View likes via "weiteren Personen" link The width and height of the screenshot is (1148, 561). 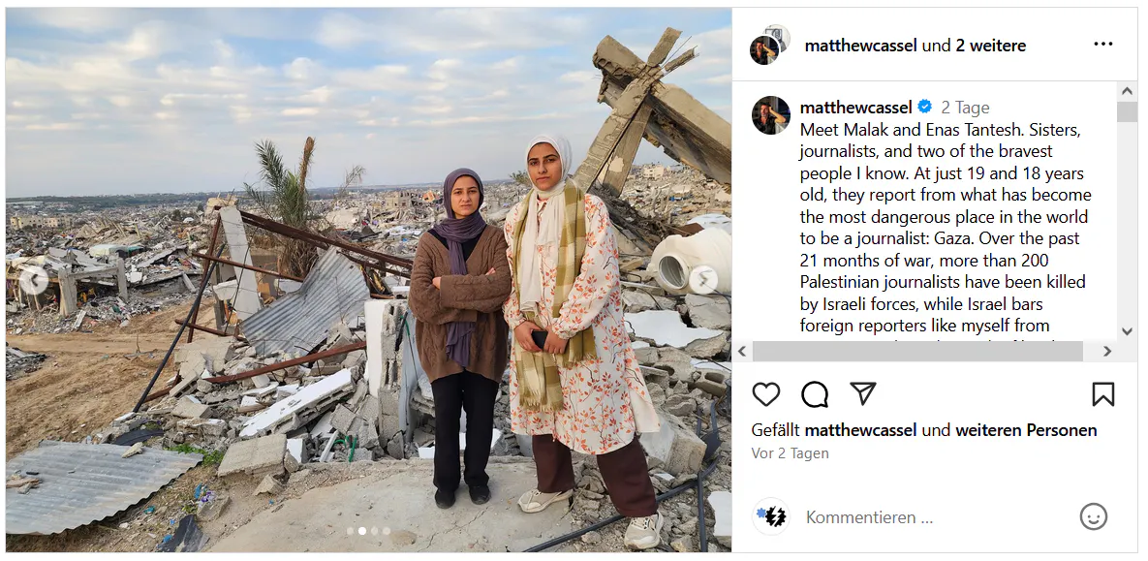(x=1026, y=430)
